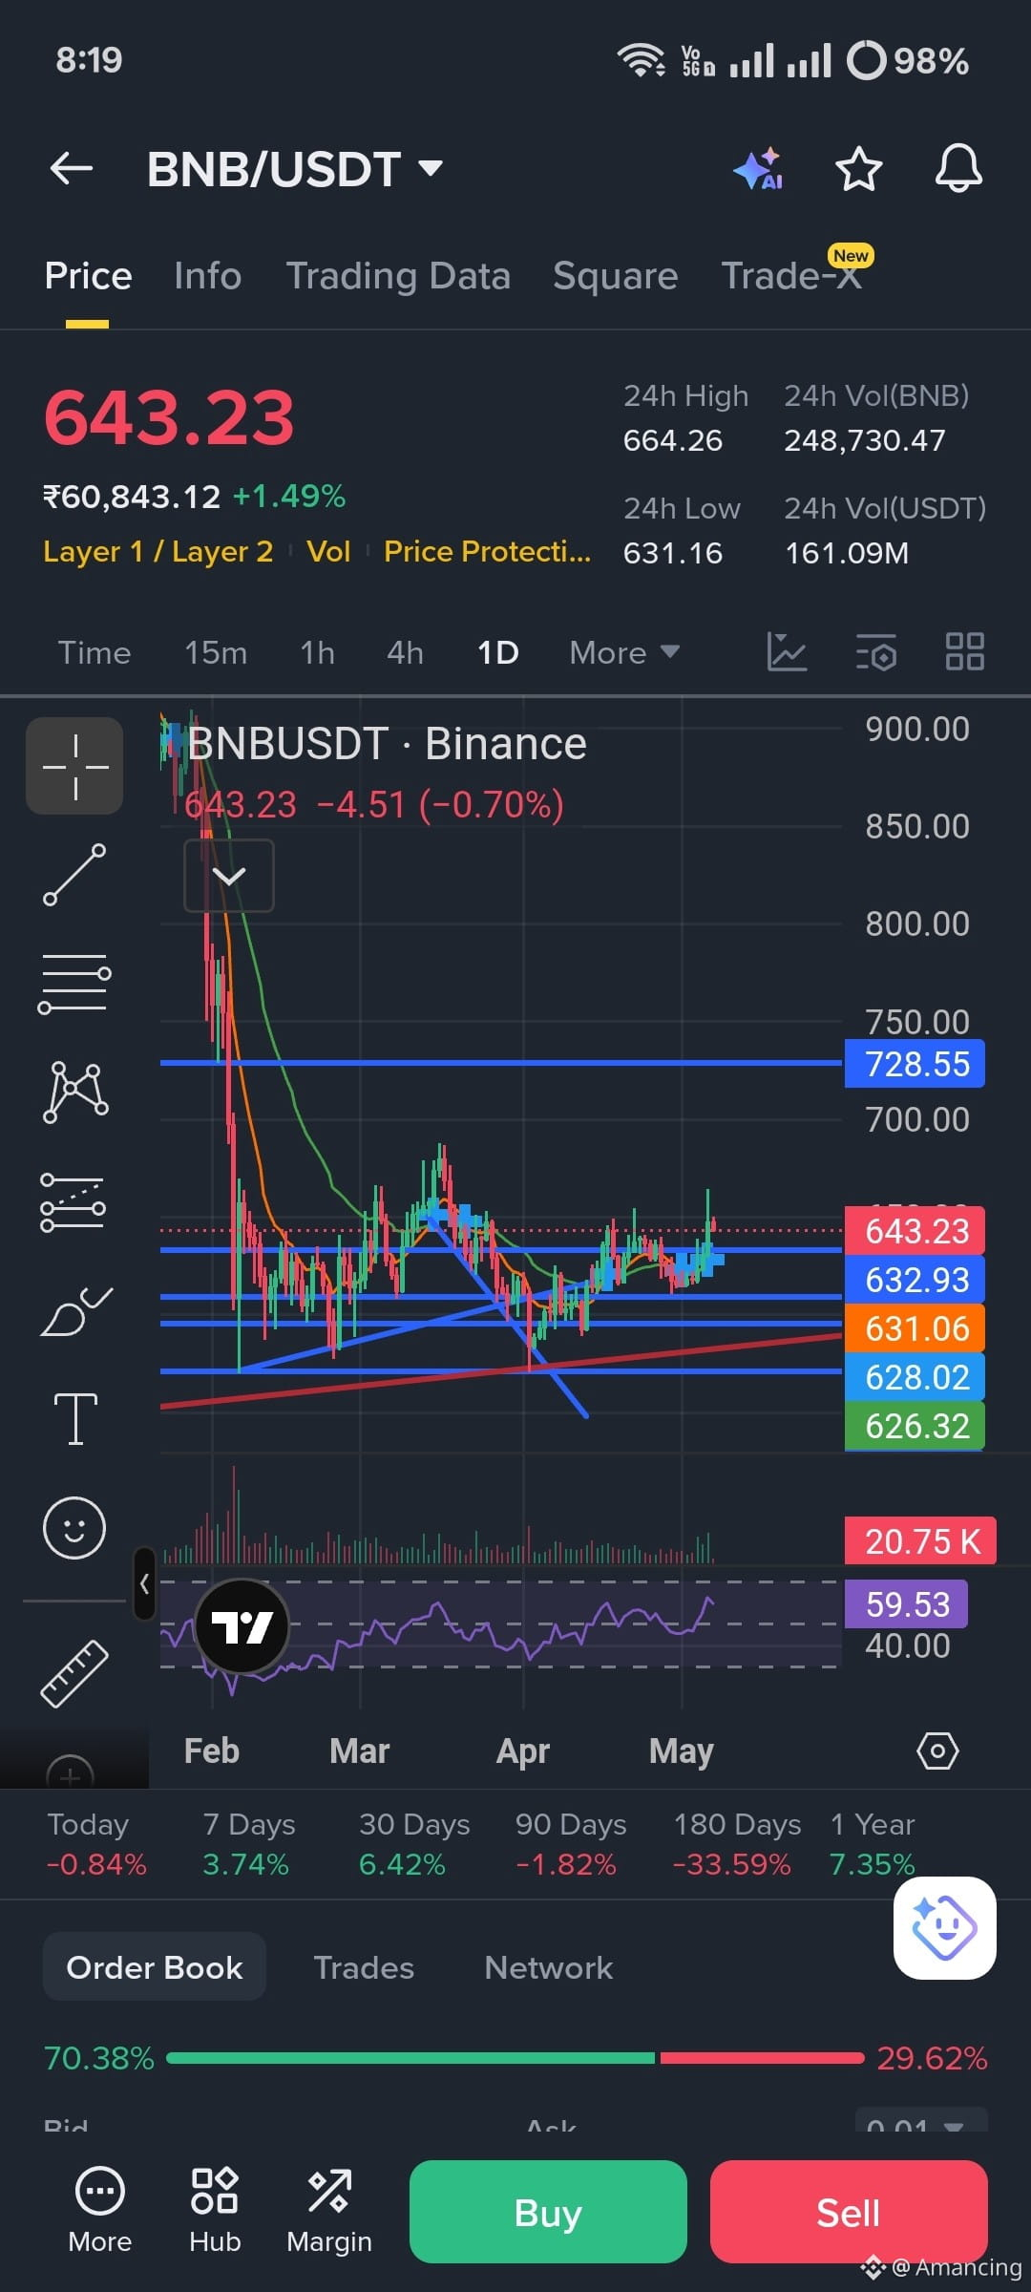Tap the 180 Days -33.59% performance
Viewport: 1031px width, 2292px height.
[736, 1844]
